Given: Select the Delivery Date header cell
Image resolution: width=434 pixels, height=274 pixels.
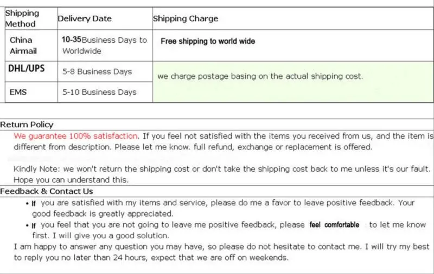Looking at the screenshot, I should coord(105,18).
